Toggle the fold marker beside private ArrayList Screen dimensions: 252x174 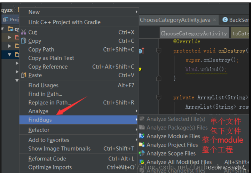click(159, 97)
